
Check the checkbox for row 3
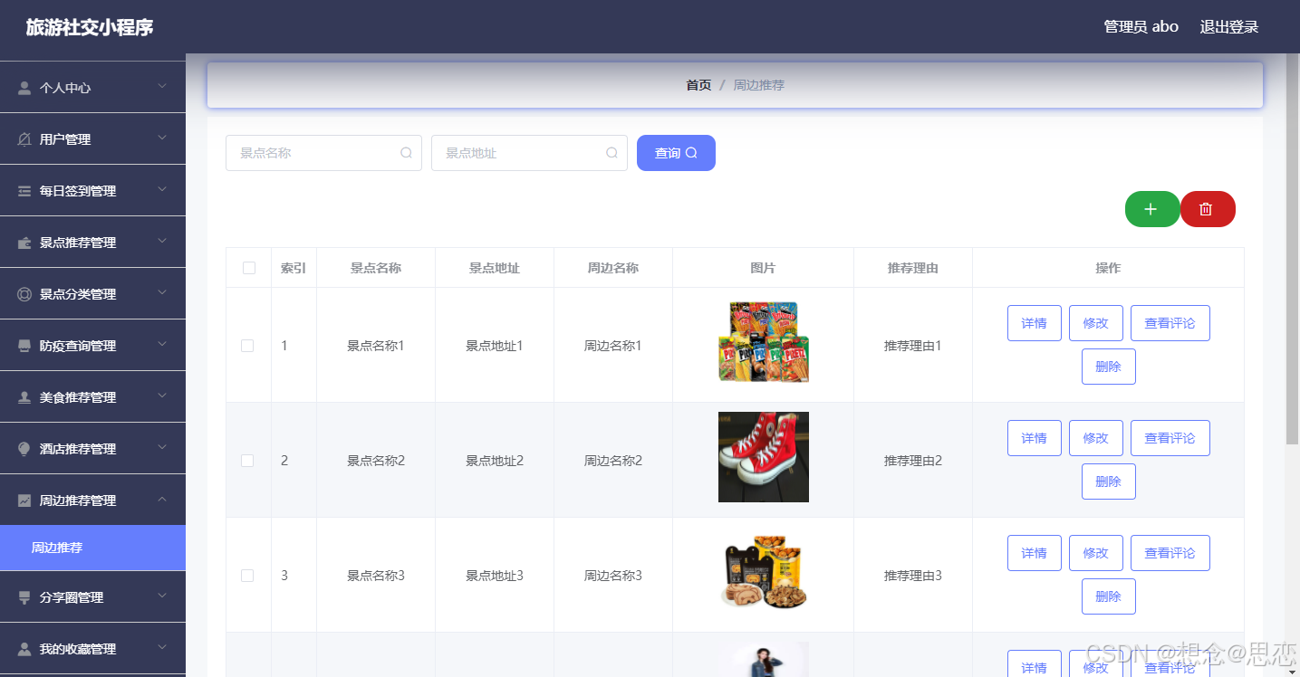click(x=247, y=576)
